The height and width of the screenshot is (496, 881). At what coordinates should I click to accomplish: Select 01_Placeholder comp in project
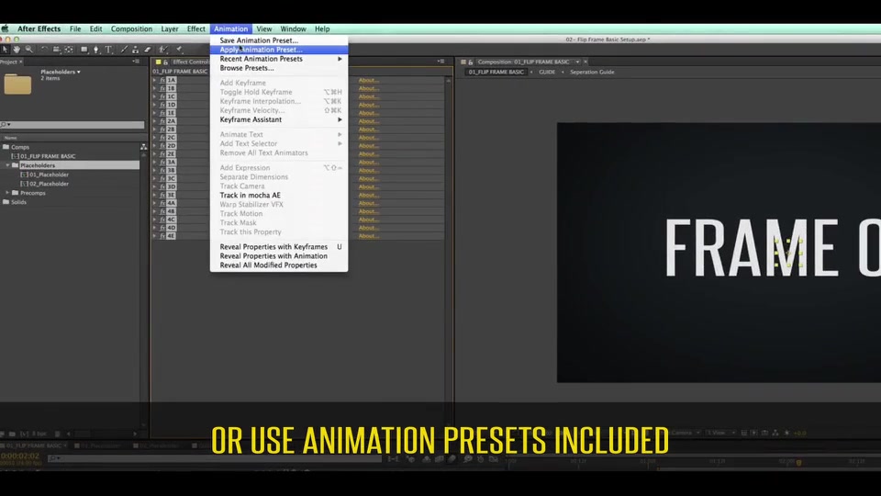(x=49, y=175)
